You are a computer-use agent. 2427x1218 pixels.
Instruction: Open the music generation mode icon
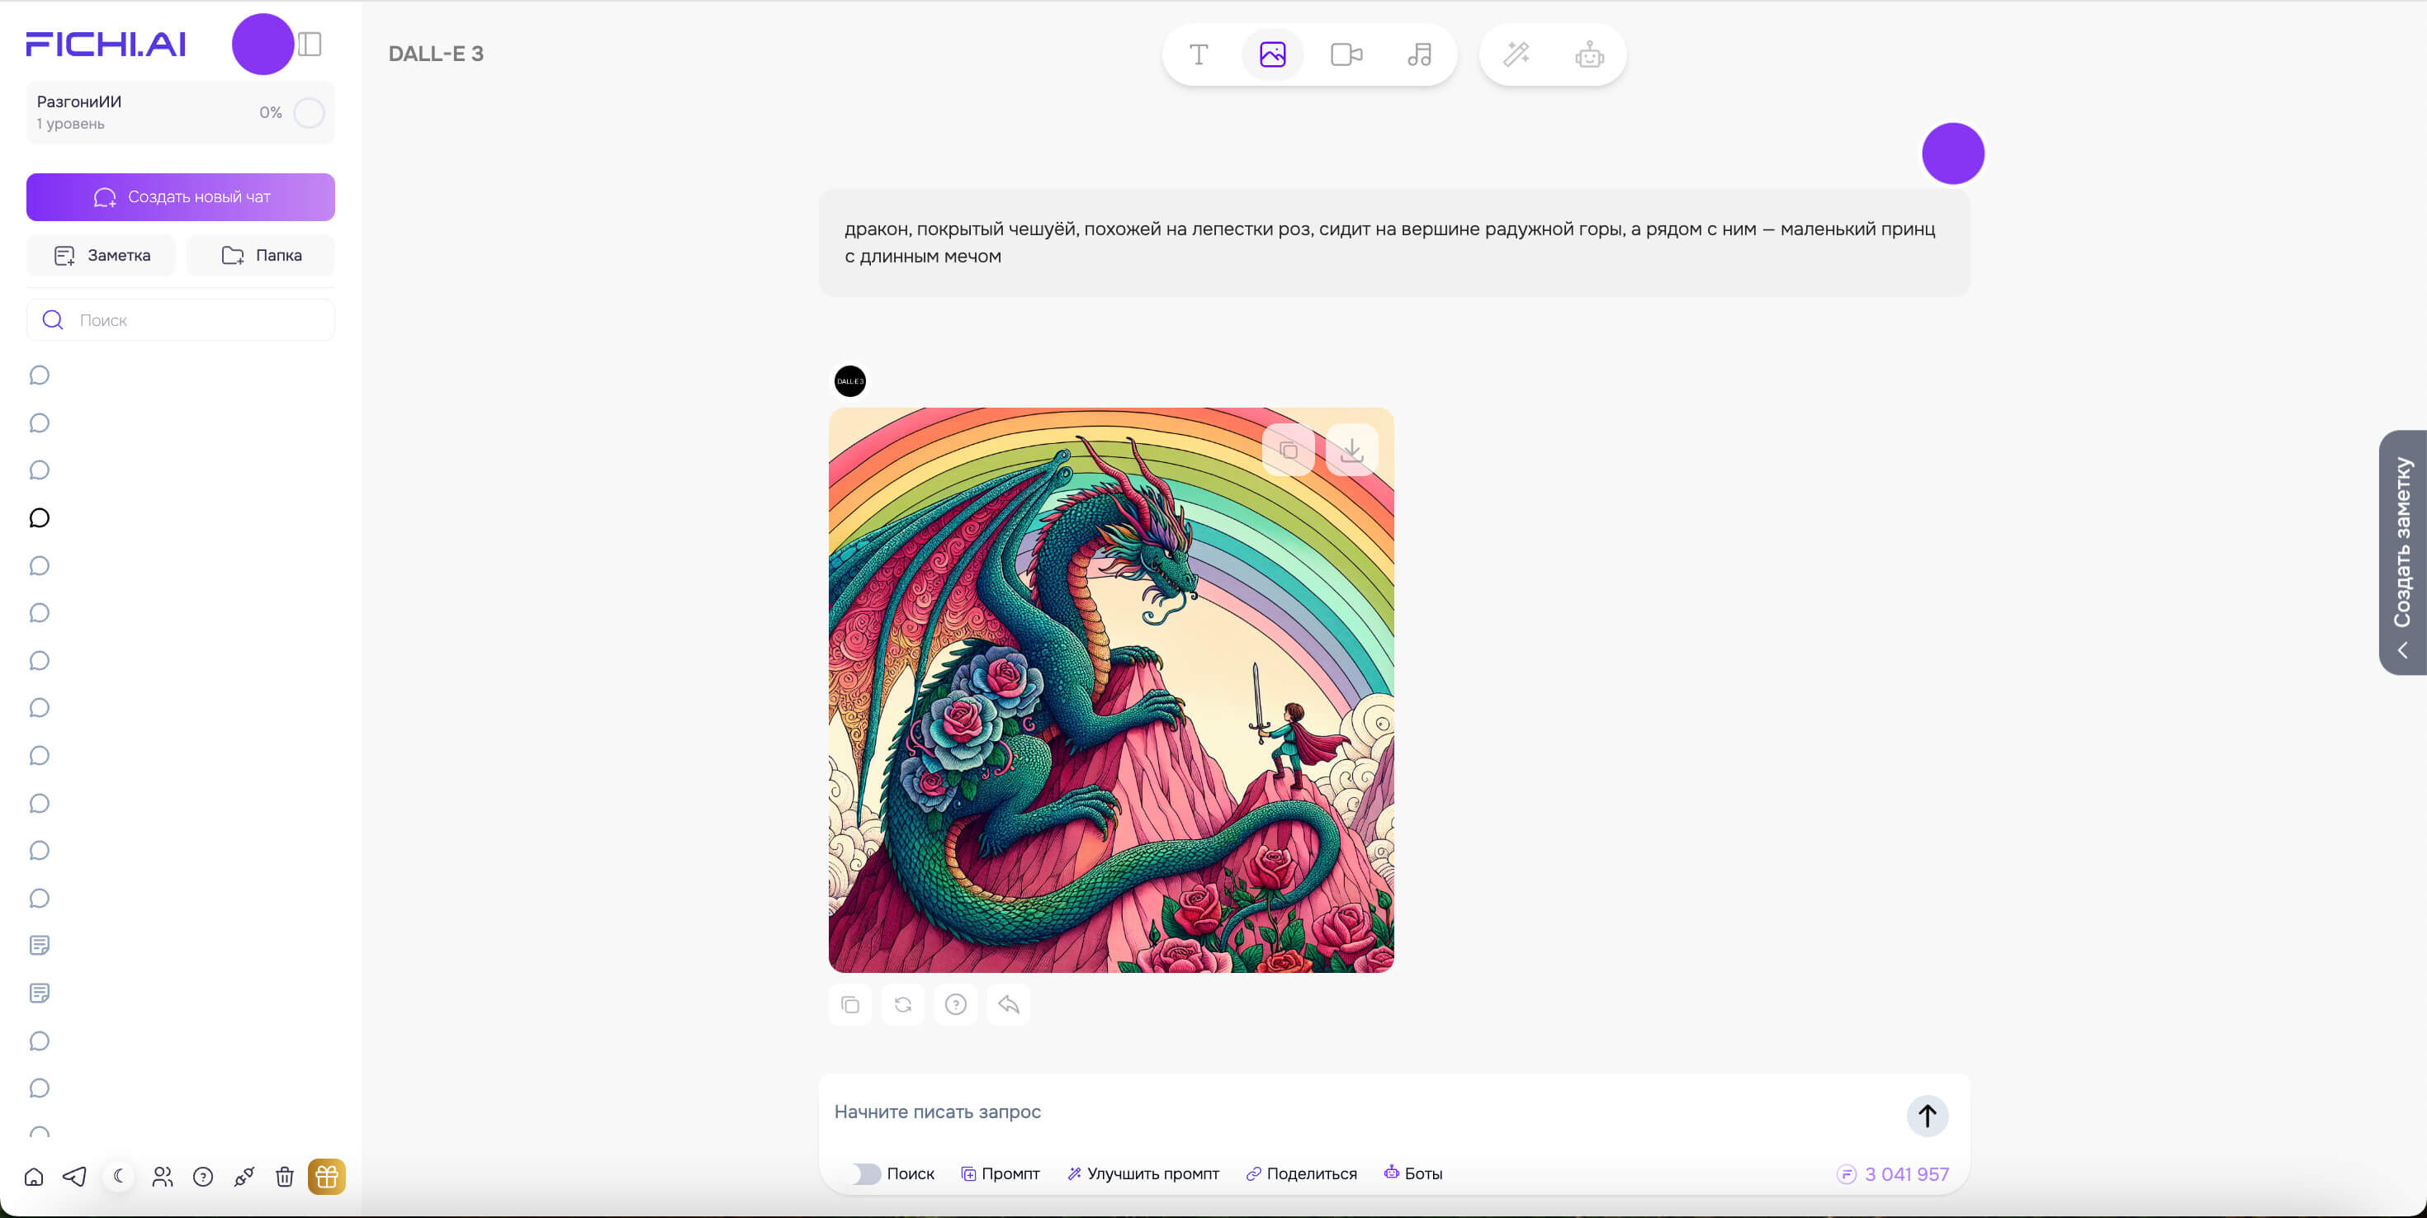[1419, 54]
